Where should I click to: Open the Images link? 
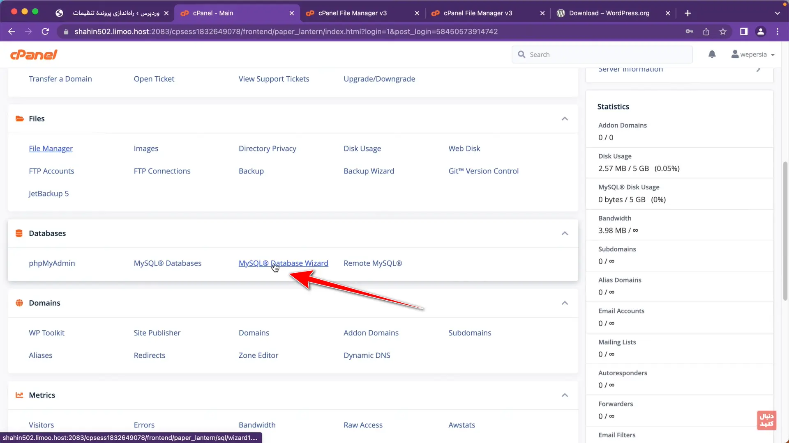click(146, 148)
